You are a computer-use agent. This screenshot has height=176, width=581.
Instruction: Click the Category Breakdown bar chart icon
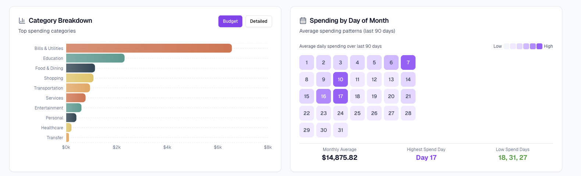tap(22, 21)
